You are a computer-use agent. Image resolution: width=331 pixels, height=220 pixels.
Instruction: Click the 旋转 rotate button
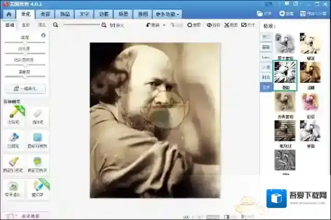coord(213,25)
